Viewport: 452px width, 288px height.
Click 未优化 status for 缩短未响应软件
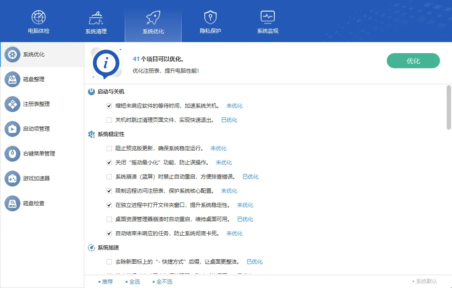point(234,106)
